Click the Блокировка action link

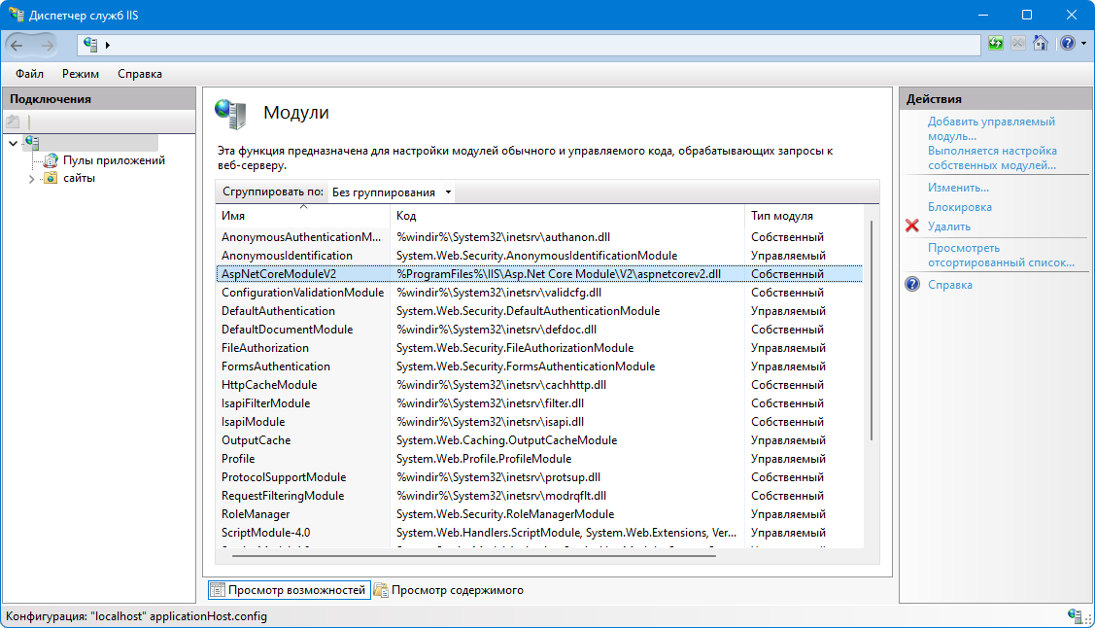pyautogui.click(x=960, y=207)
